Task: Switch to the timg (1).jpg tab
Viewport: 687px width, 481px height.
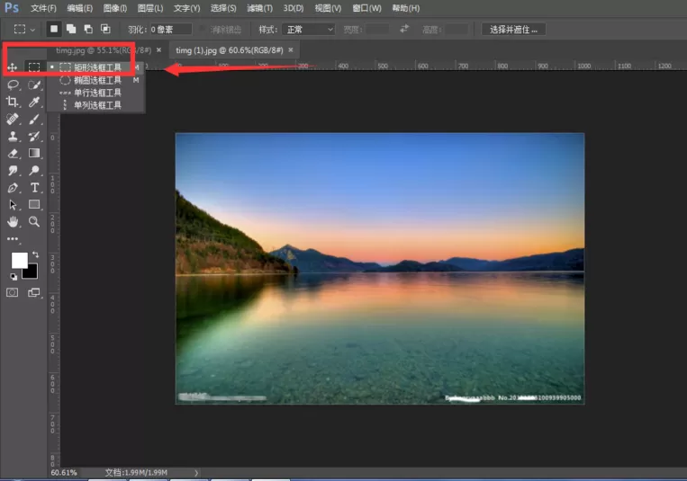Action: coord(229,50)
